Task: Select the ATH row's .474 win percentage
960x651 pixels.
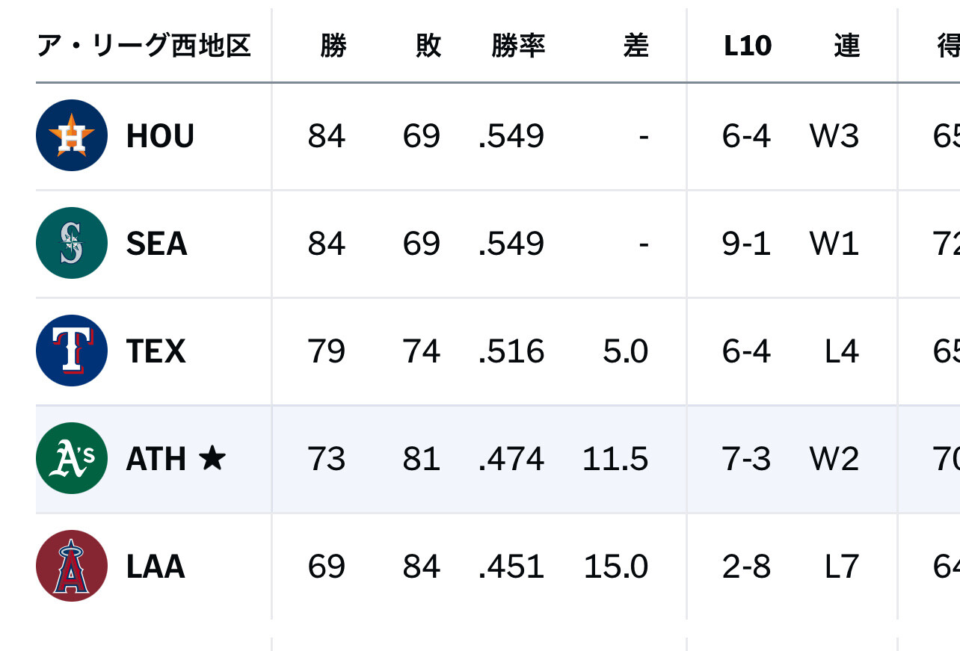Action: 511,459
